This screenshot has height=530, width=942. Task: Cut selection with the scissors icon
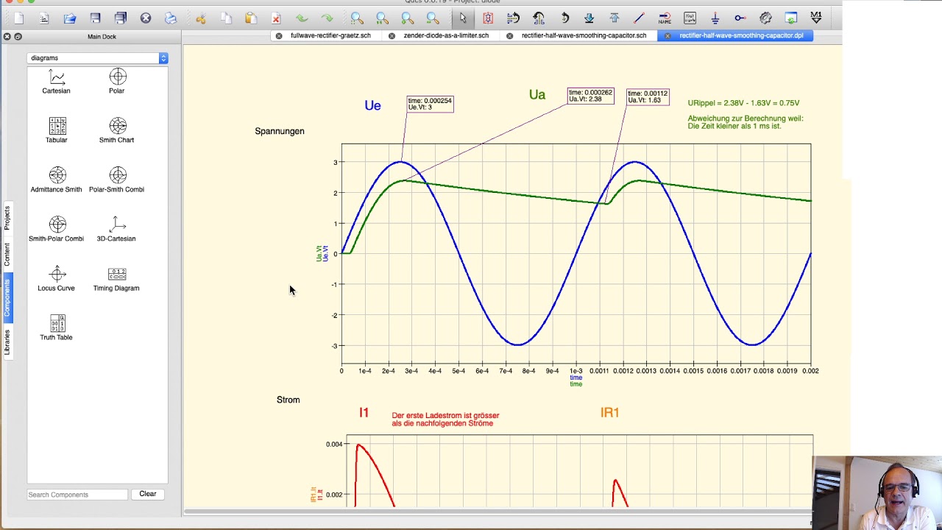[200, 18]
